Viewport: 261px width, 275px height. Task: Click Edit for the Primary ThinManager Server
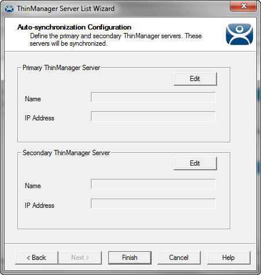195,79
